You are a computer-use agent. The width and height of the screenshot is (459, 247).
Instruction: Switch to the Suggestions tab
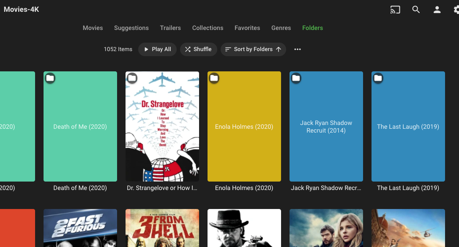click(131, 28)
